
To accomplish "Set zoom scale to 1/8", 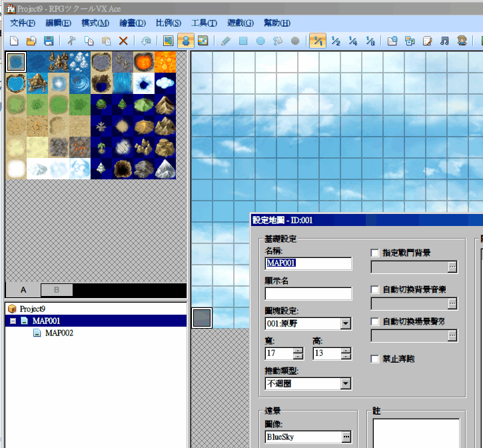I will (370, 41).
